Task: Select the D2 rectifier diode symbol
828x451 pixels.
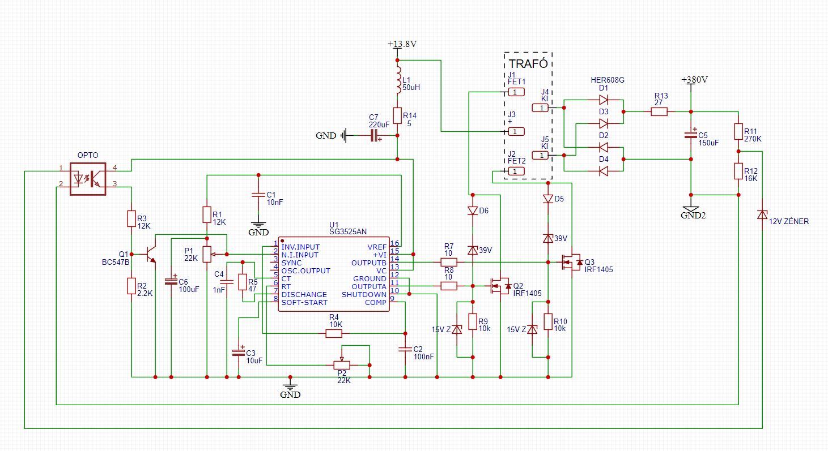Action: (604, 147)
